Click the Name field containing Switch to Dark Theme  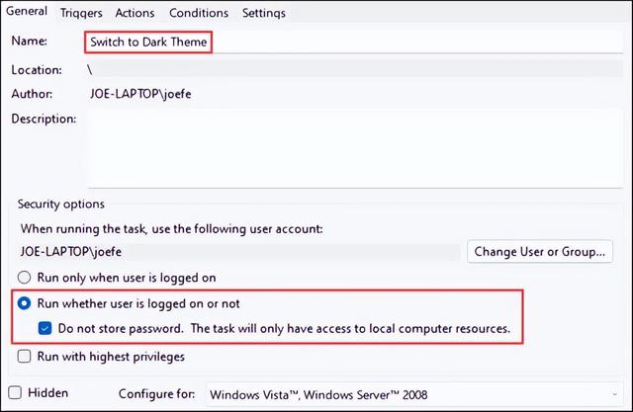(x=354, y=41)
